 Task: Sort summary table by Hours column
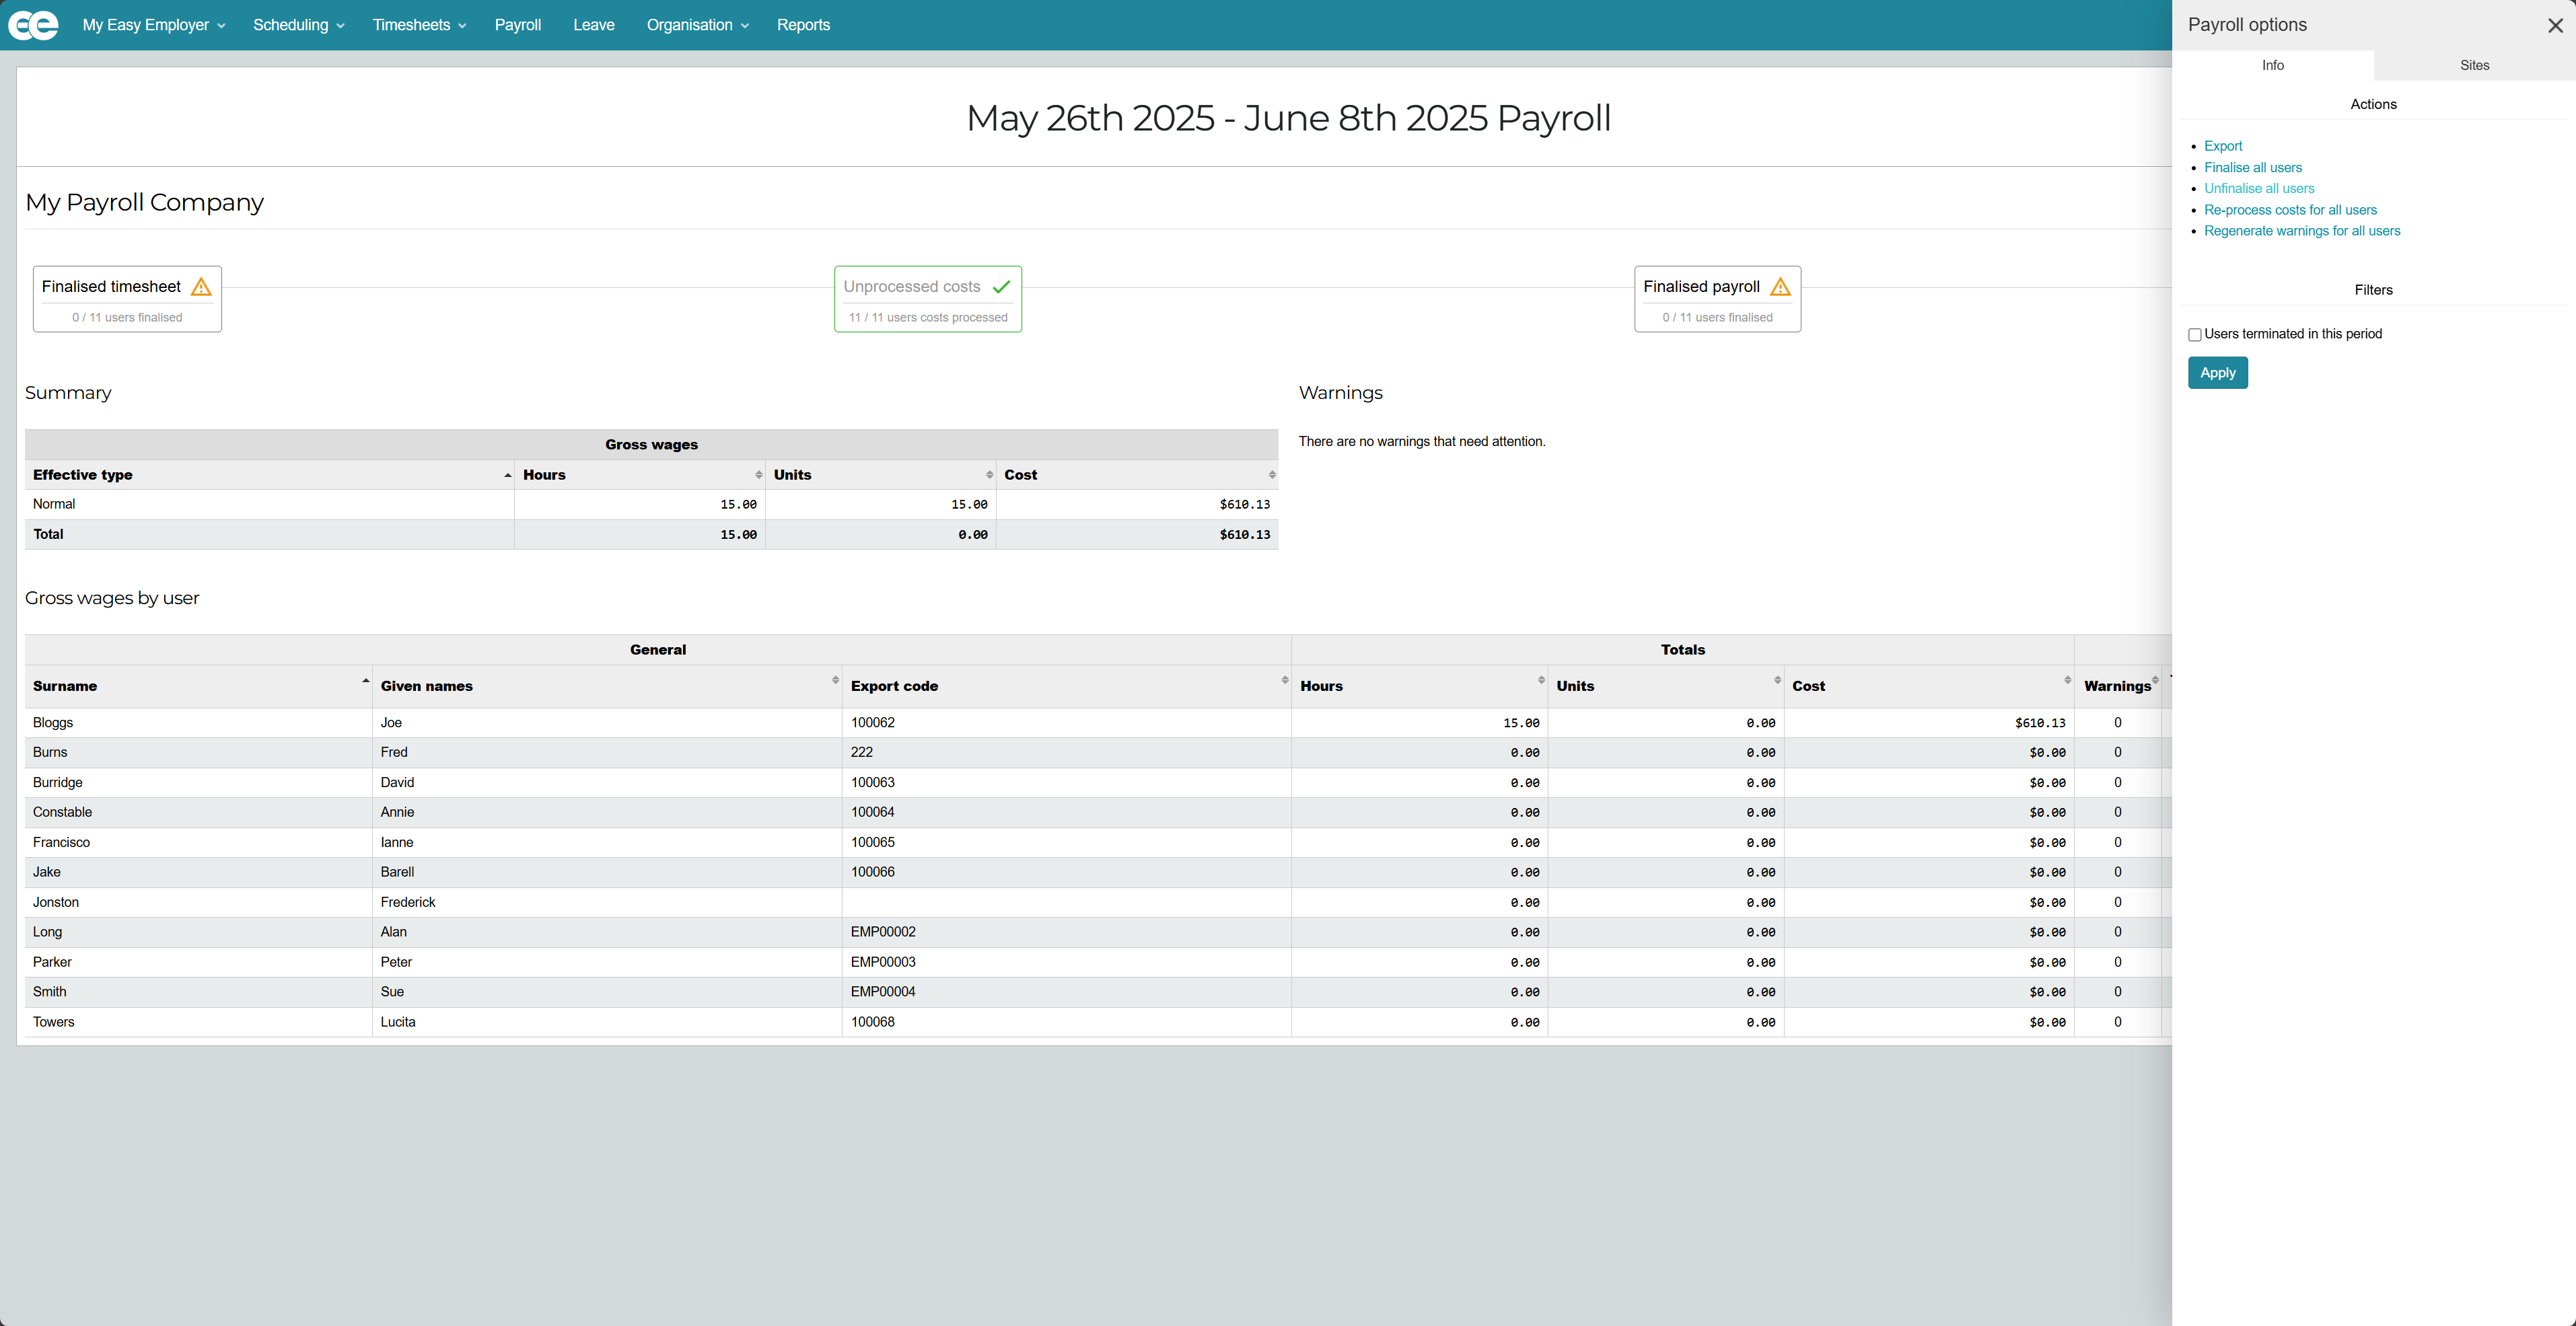759,475
